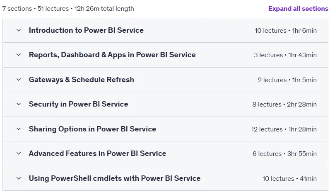
Task: Expand the PowerShell cmdlets section chevron icon
Action: [19, 178]
